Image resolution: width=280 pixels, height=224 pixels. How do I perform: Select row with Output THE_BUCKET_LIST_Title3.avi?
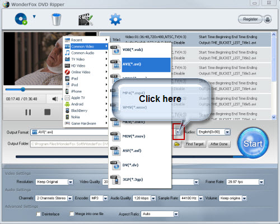(x=221, y=71)
